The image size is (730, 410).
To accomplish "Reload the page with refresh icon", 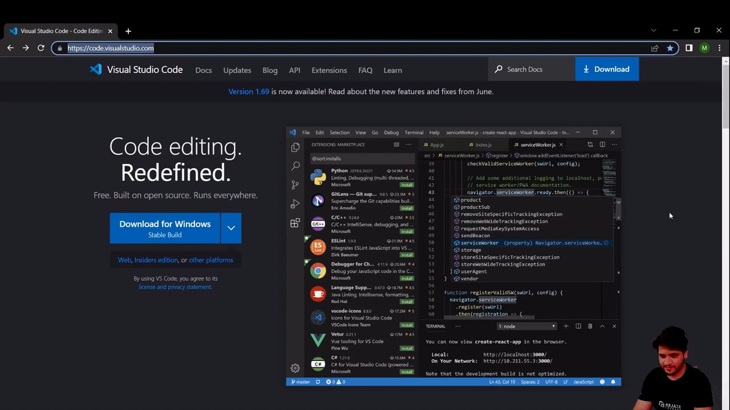I will point(41,48).
